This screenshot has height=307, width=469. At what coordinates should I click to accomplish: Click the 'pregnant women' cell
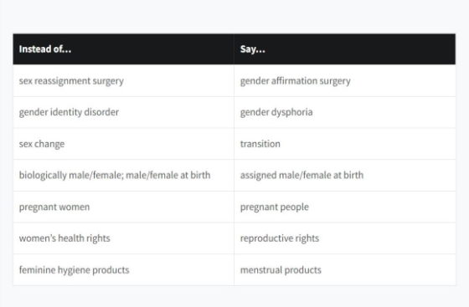pyautogui.click(x=123, y=207)
